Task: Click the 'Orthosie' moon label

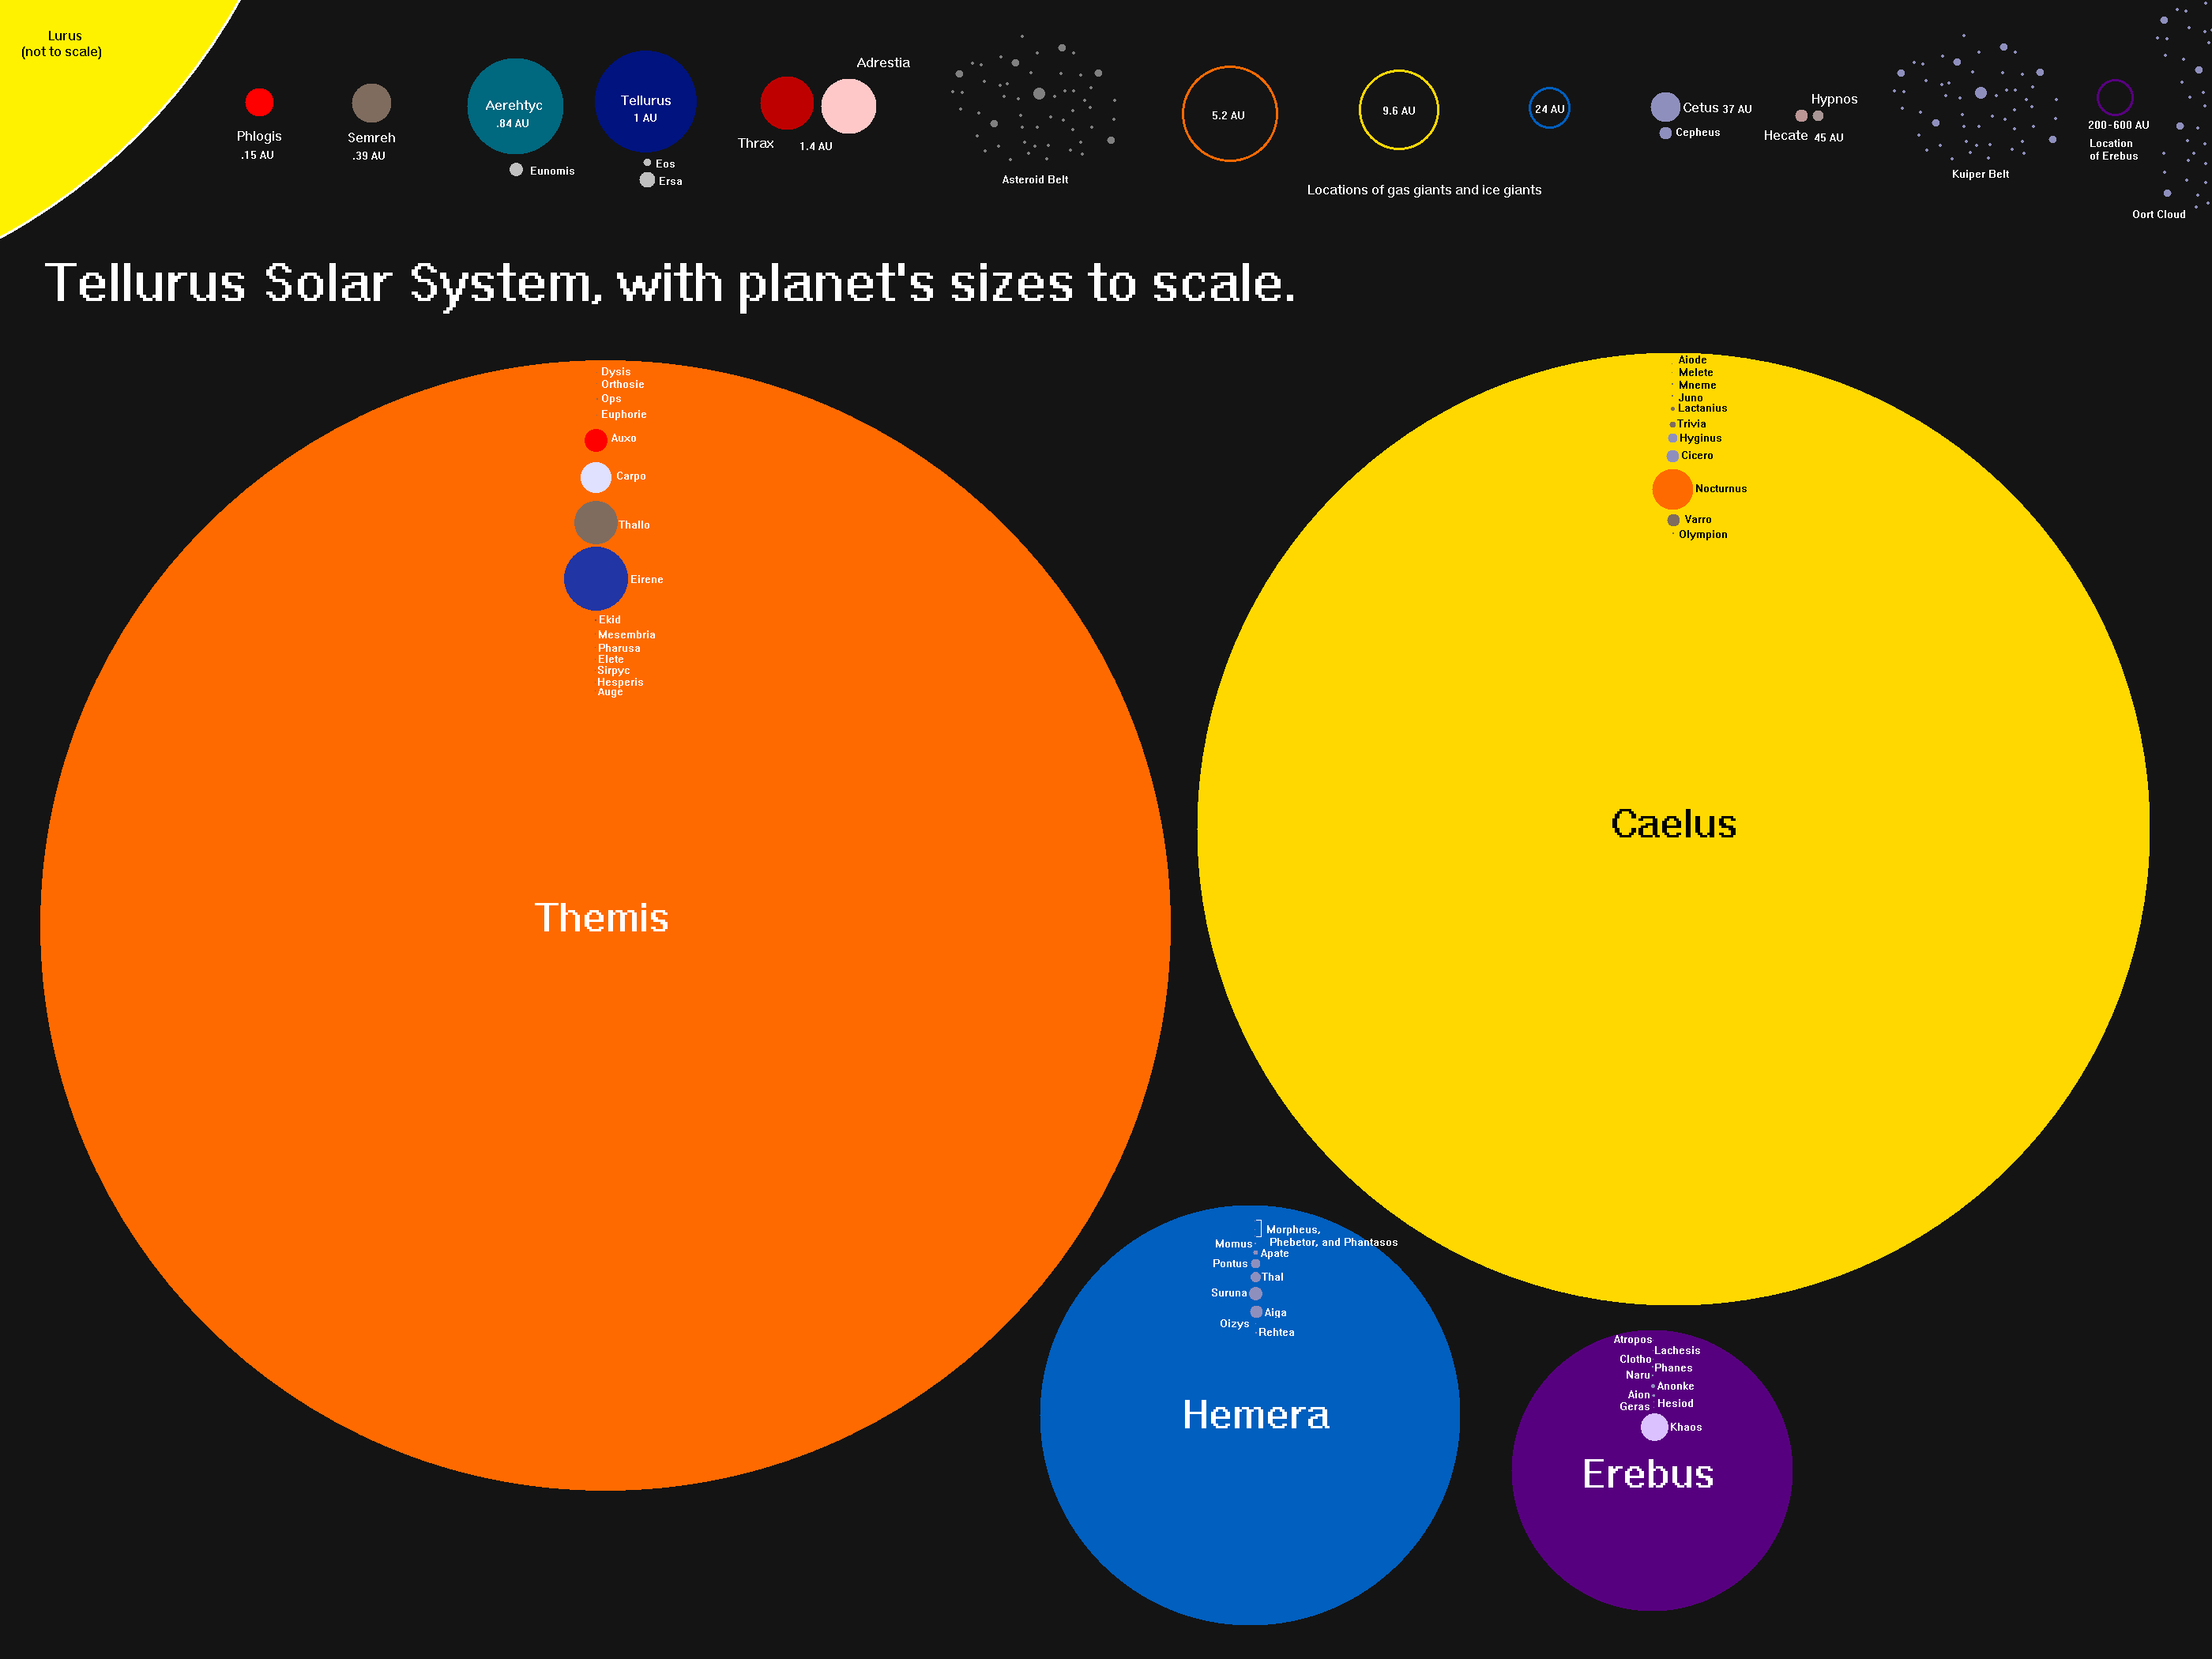Action: point(622,384)
